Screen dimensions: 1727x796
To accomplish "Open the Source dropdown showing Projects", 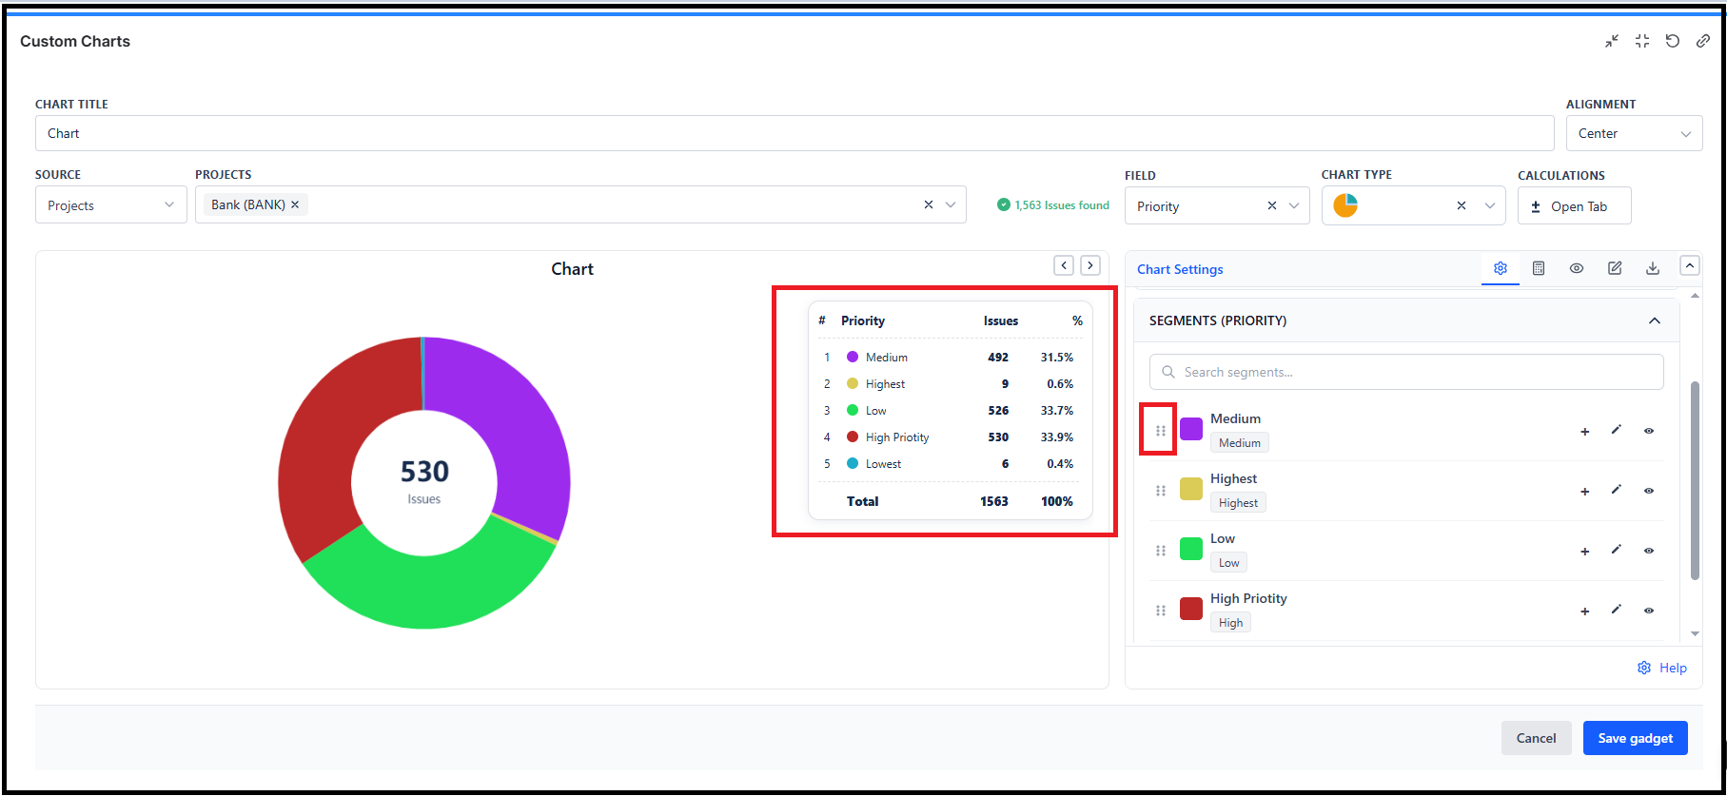I will 110,204.
